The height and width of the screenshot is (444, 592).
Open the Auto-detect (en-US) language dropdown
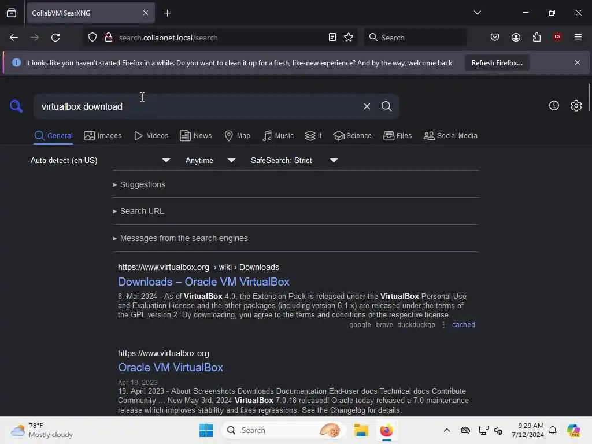[100, 161]
